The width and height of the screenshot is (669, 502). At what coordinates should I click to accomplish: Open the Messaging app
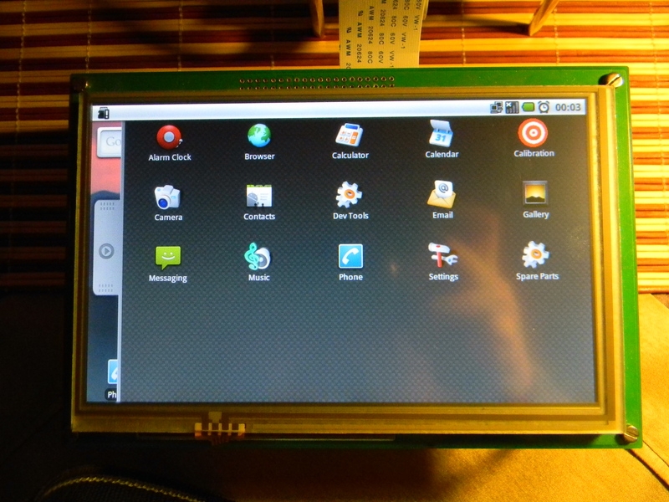pyautogui.click(x=168, y=264)
